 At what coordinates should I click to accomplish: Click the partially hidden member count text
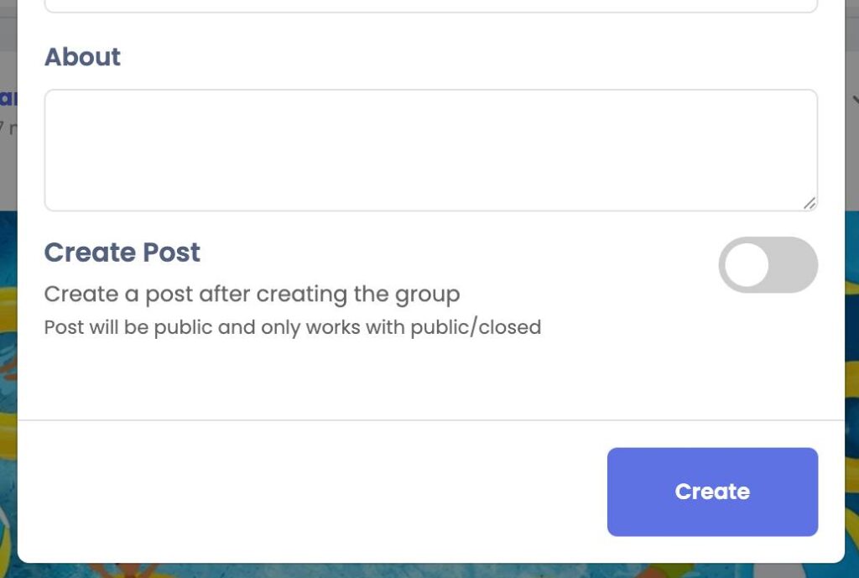[x=8, y=128]
